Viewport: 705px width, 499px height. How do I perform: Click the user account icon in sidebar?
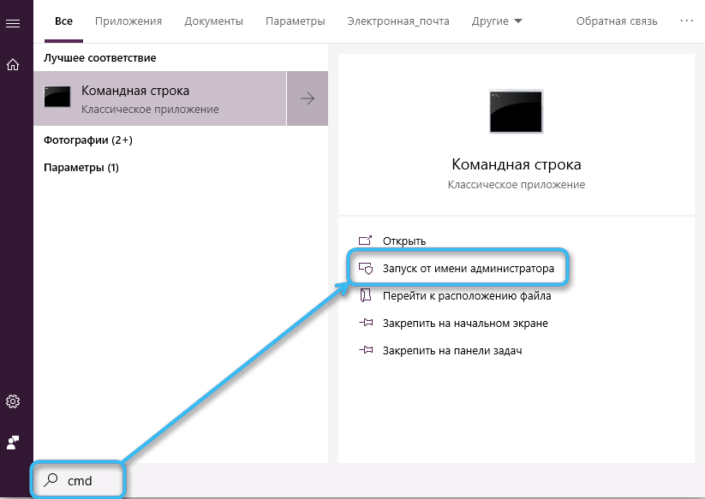(x=13, y=443)
